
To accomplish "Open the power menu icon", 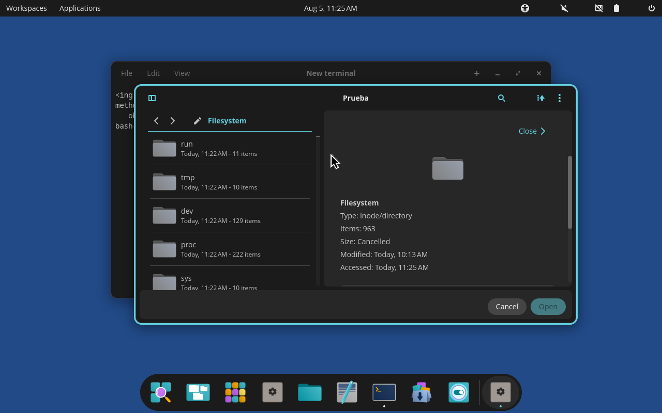I will point(652,8).
